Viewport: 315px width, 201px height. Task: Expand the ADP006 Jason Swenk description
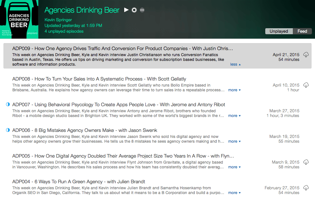click(x=234, y=141)
